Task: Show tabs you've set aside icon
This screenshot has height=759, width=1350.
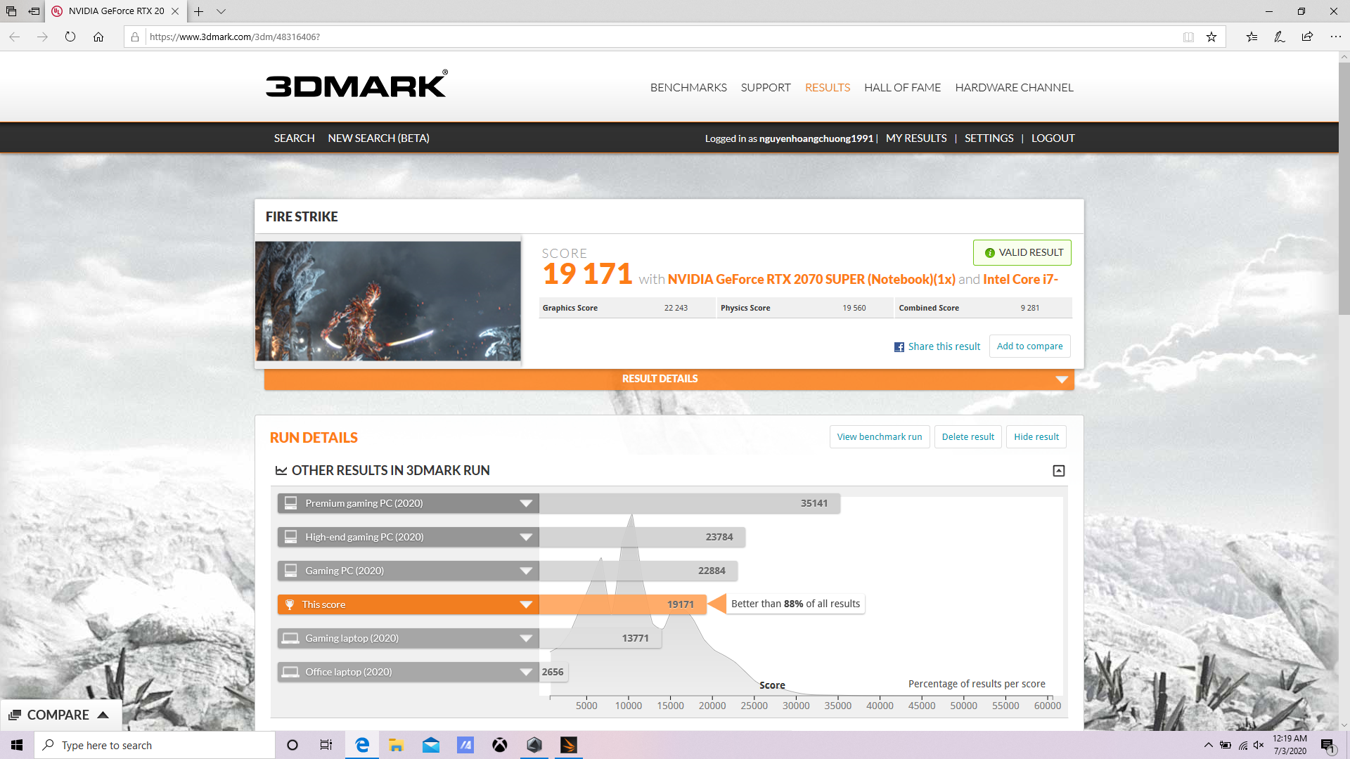Action: tap(11, 11)
